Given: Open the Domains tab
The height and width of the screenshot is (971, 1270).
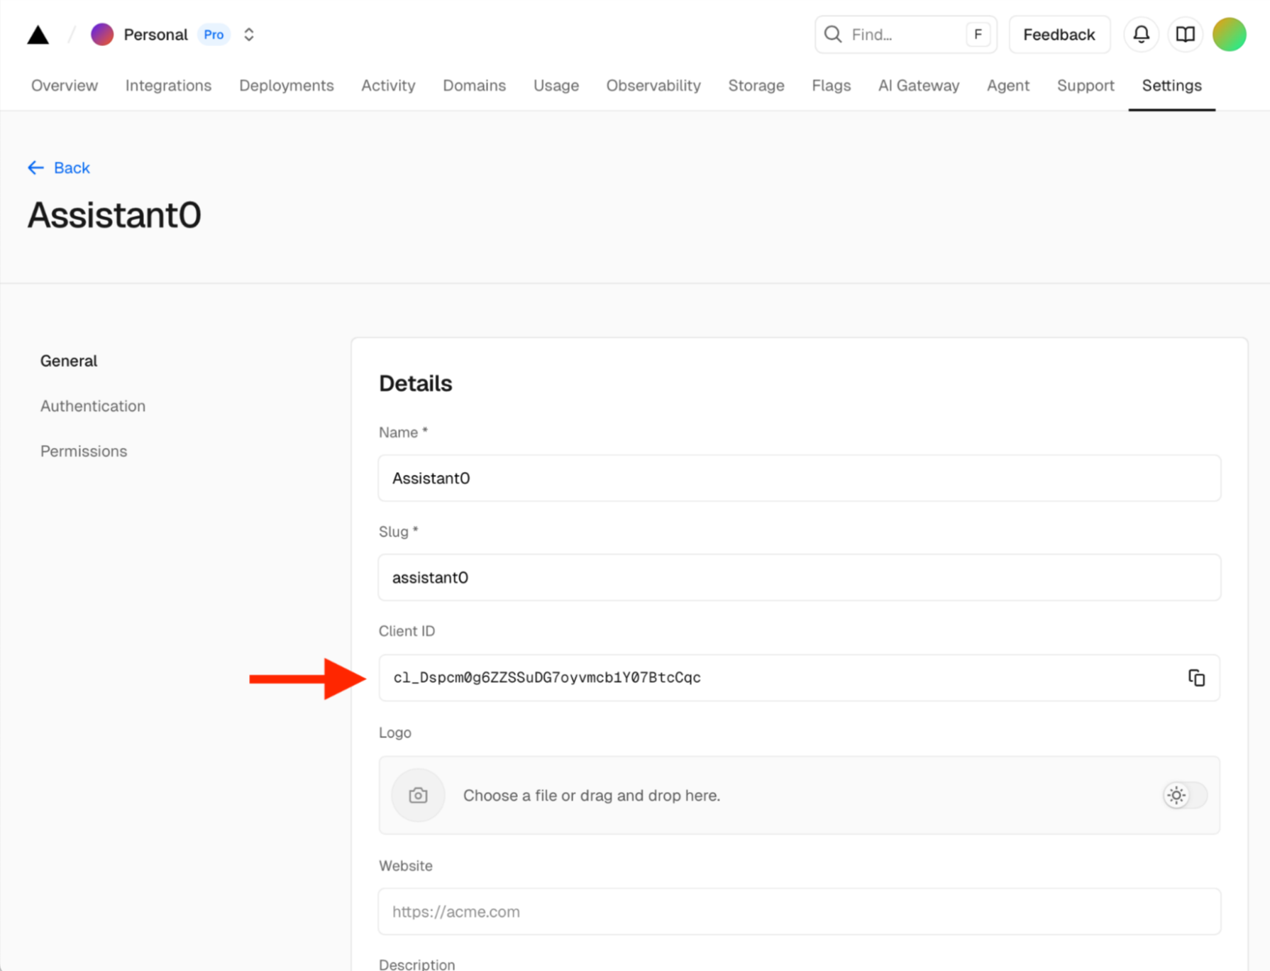Looking at the screenshot, I should click(475, 86).
